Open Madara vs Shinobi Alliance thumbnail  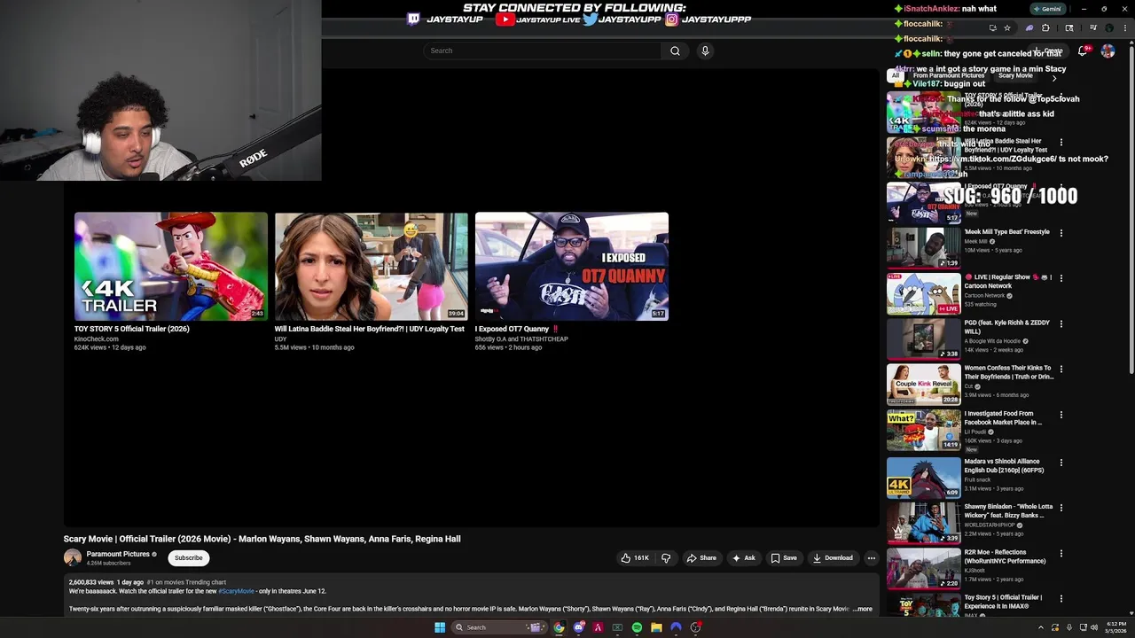tap(923, 477)
